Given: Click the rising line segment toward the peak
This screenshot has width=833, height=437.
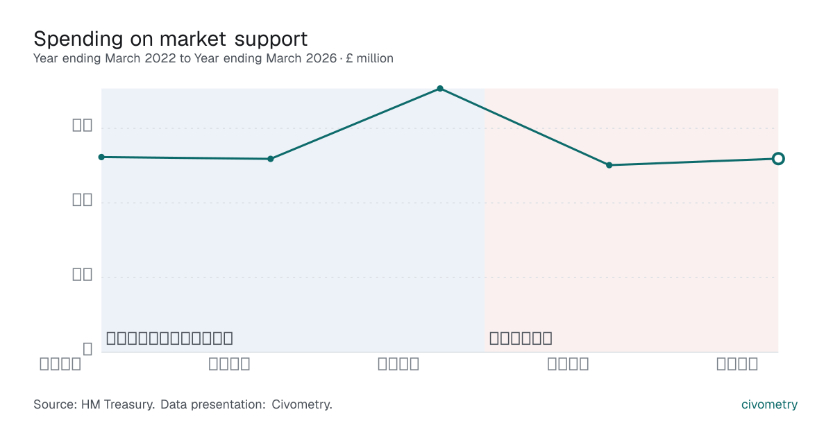Looking at the screenshot, I should click(355, 123).
